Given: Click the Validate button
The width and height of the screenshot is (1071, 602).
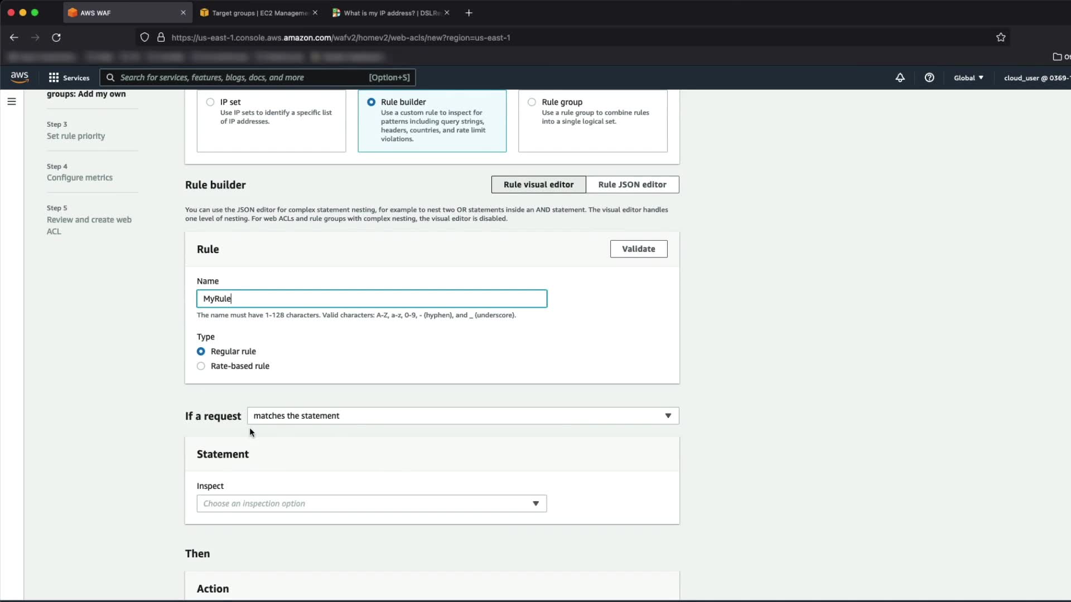Looking at the screenshot, I should coord(638,249).
